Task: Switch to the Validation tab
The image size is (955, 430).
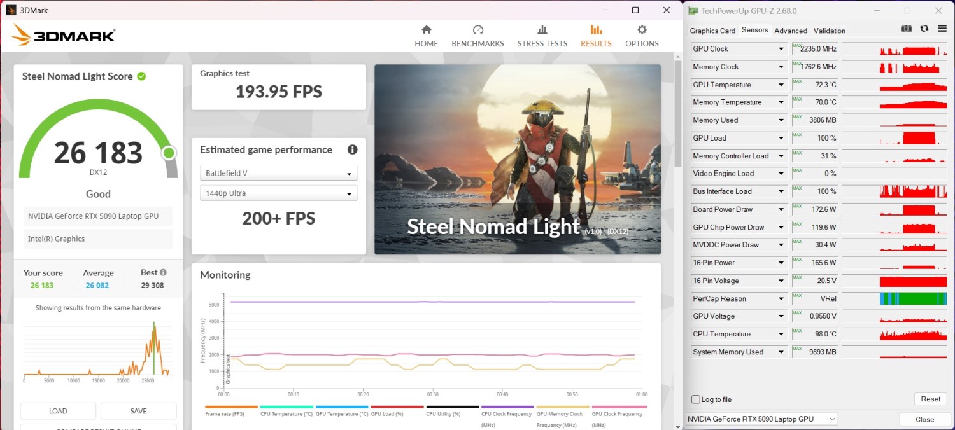Action: (x=830, y=31)
